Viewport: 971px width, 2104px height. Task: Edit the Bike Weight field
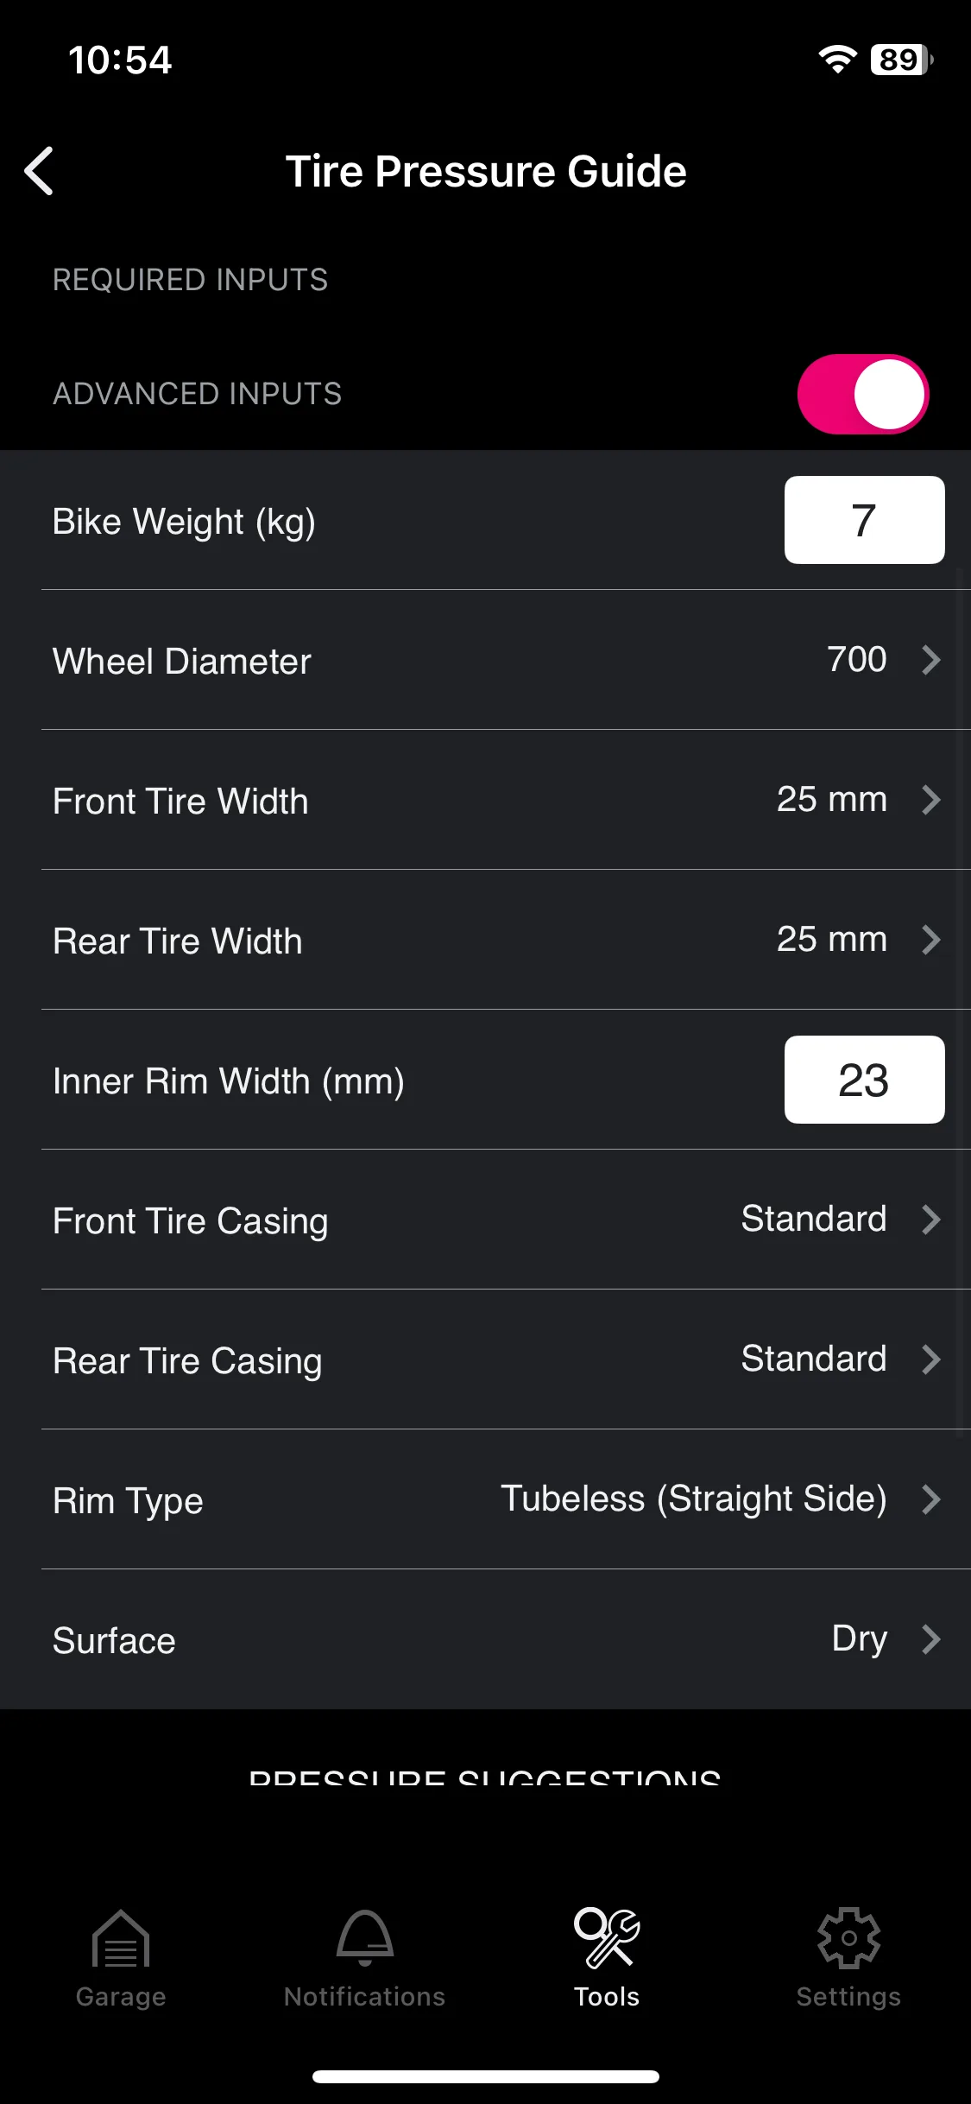(864, 520)
